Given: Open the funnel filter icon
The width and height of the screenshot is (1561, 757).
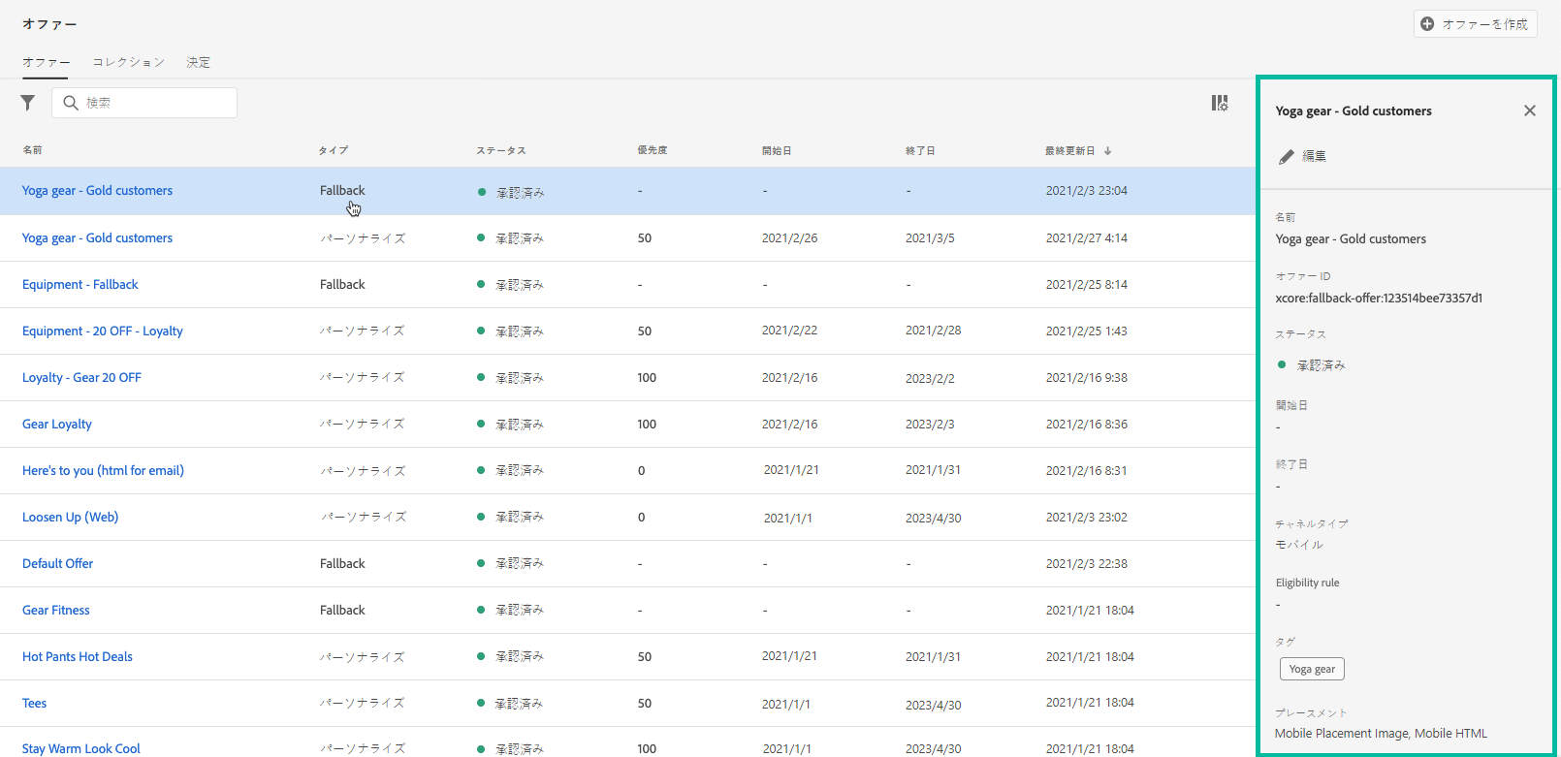Looking at the screenshot, I should (28, 103).
